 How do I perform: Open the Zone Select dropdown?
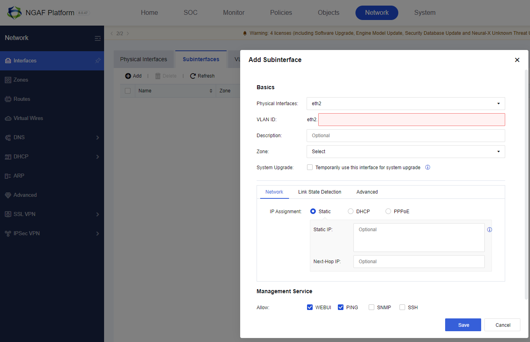tap(406, 152)
